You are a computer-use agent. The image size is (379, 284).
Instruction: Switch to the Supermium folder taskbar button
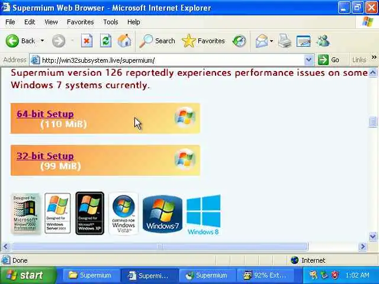(x=91, y=276)
